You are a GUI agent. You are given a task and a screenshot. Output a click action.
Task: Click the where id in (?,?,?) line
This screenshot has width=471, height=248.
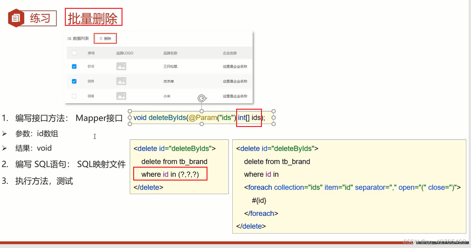pyautogui.click(x=170, y=174)
